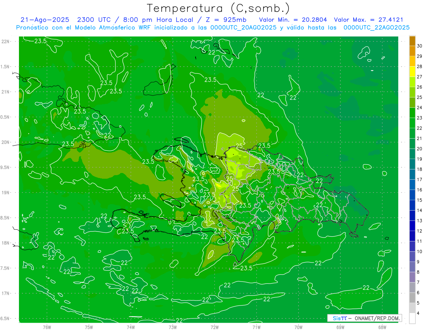The width and height of the screenshot is (429, 332).
Task: Click the gray colorbar swatch between 5 and 6
Action: 412,298
